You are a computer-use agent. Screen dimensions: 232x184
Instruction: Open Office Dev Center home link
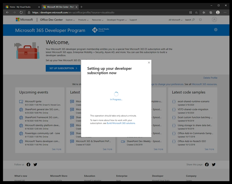pos(51,20)
